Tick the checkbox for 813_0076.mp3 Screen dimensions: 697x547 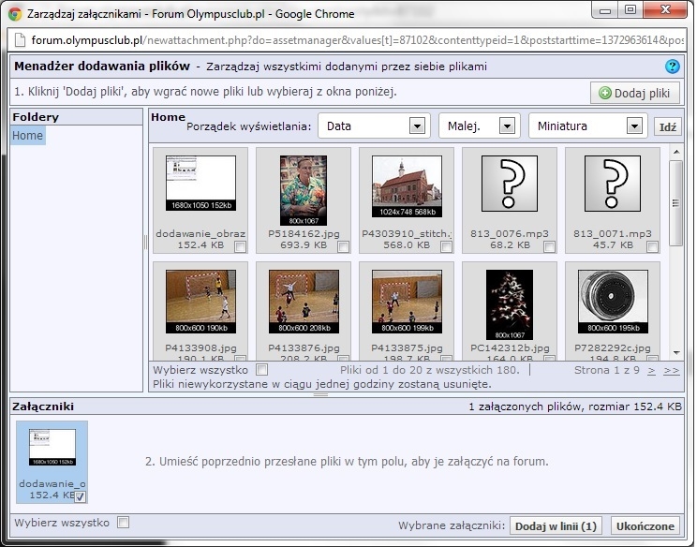click(549, 246)
